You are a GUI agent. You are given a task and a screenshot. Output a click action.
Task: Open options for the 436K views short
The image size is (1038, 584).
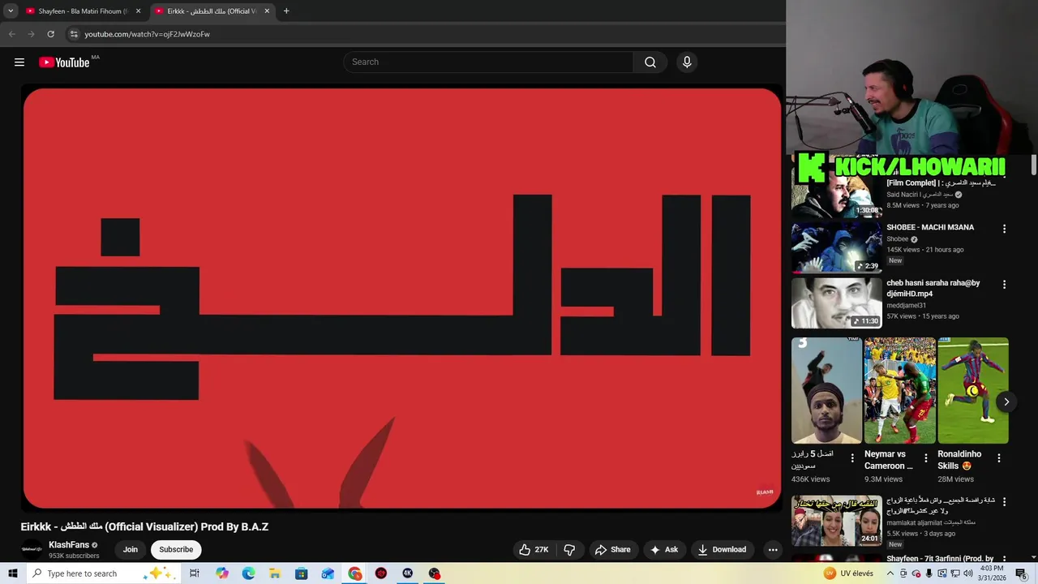click(x=852, y=458)
